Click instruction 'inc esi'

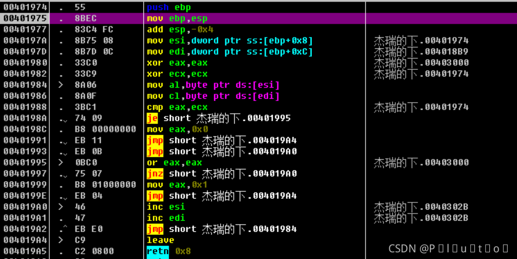click(x=166, y=207)
